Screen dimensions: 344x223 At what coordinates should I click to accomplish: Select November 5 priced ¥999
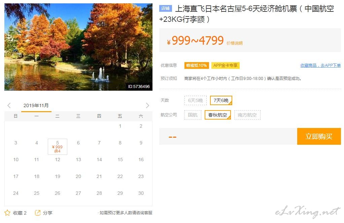[58, 147]
